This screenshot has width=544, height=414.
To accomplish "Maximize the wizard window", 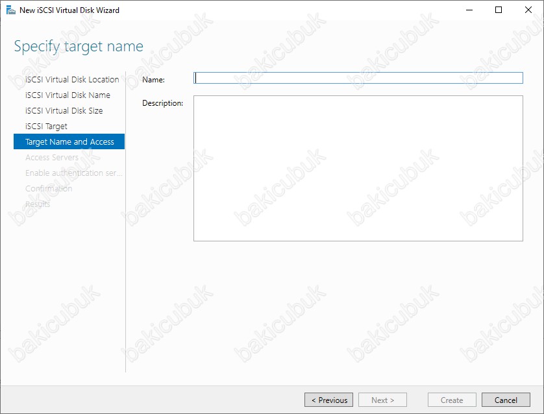I will click(498, 10).
